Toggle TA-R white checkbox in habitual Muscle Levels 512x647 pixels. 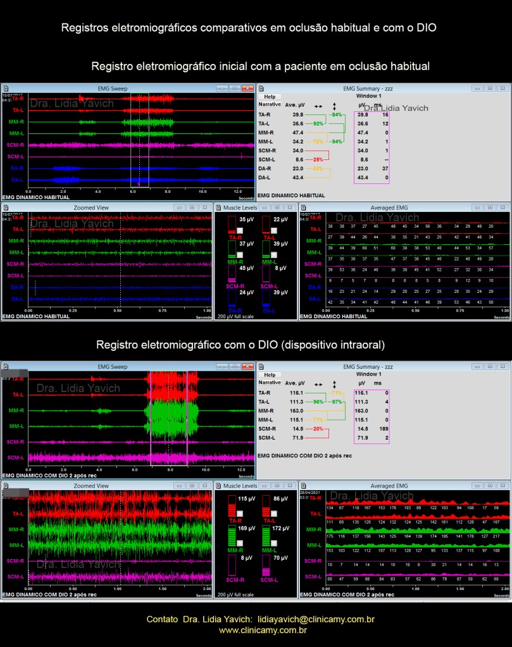(x=239, y=230)
